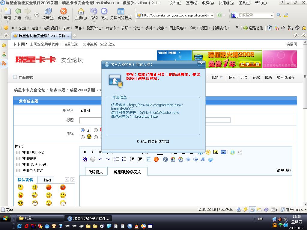This screenshot has height=230, width=307.
Task: Open the RSS feed sidebar icon
Action: 4,63
